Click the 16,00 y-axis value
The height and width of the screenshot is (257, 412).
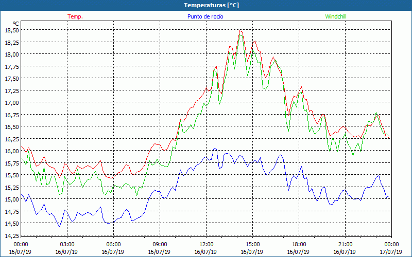click(12, 151)
